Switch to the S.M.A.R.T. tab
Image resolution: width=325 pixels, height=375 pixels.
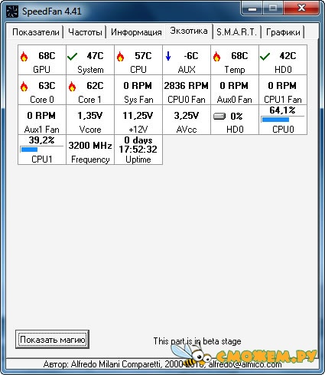(236, 32)
